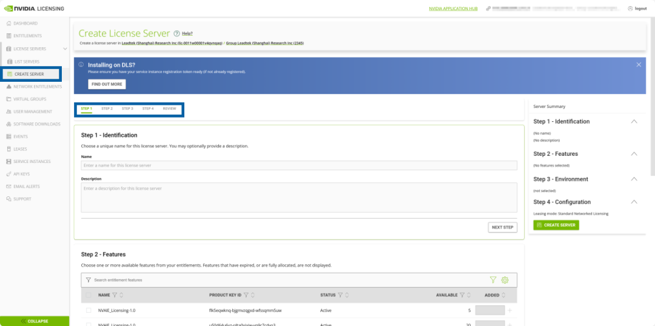Screen dimensions: 655x326
Task: Sort by STATUS column arrows
Action: [x=347, y=295]
